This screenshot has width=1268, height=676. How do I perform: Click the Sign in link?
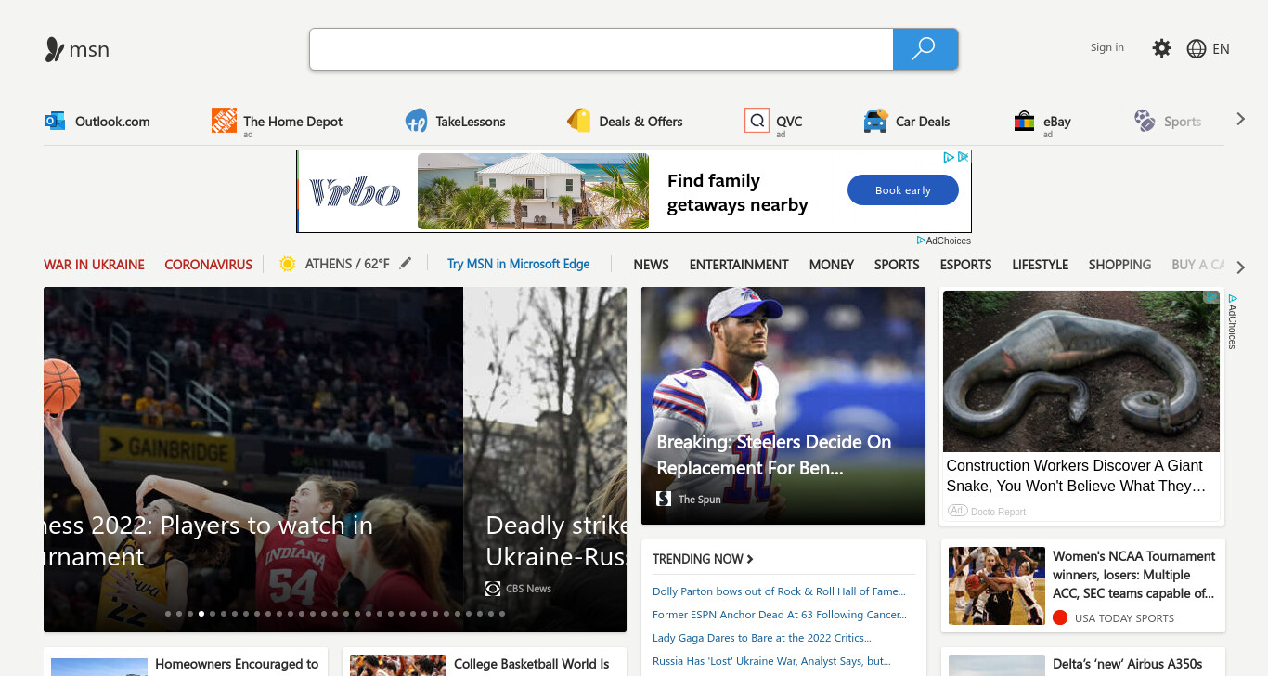pyautogui.click(x=1107, y=47)
